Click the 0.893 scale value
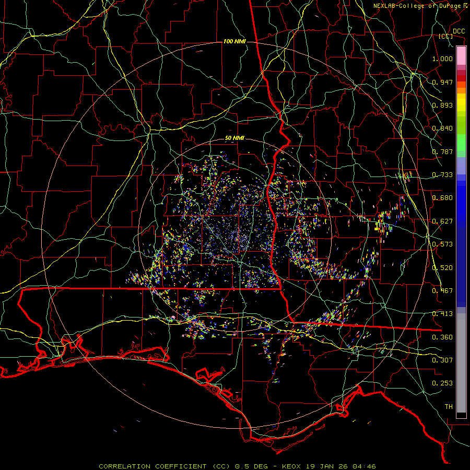This screenshot has width=470, height=470. click(x=442, y=105)
